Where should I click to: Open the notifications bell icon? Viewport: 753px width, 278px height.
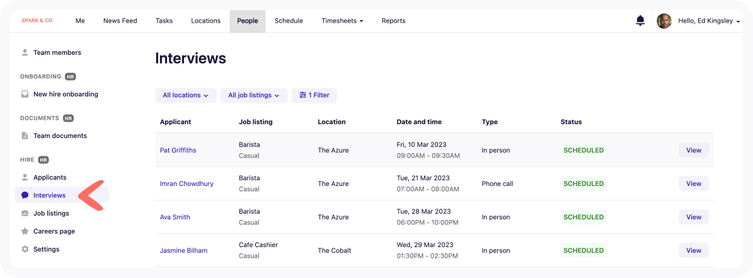(x=640, y=21)
